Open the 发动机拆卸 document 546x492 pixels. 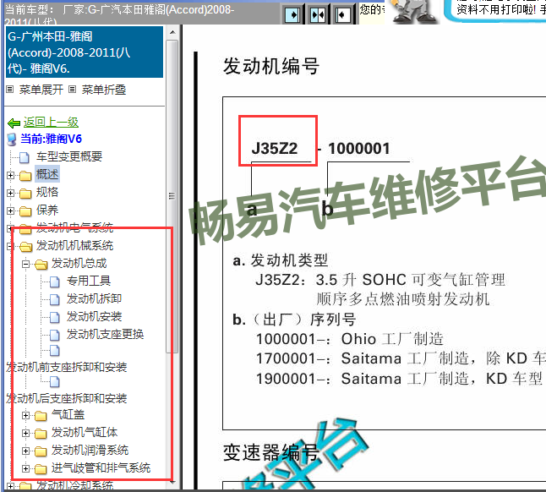[94, 298]
